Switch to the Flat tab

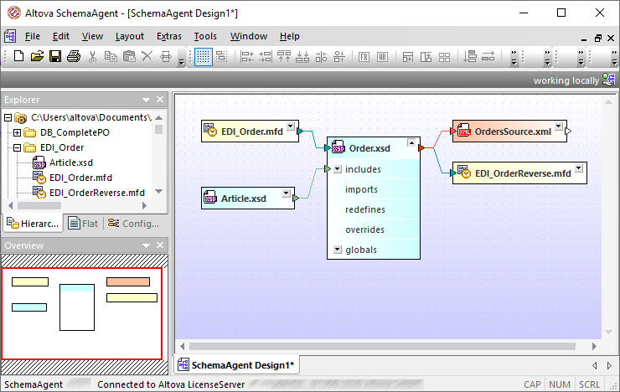click(83, 224)
